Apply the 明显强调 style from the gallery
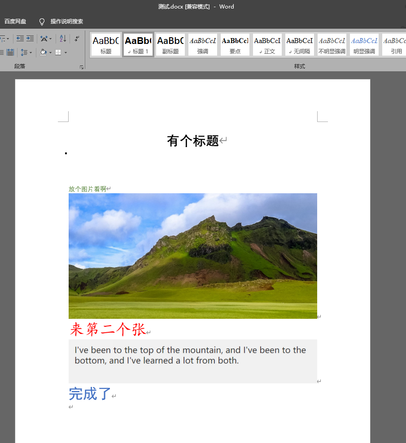 (364, 44)
